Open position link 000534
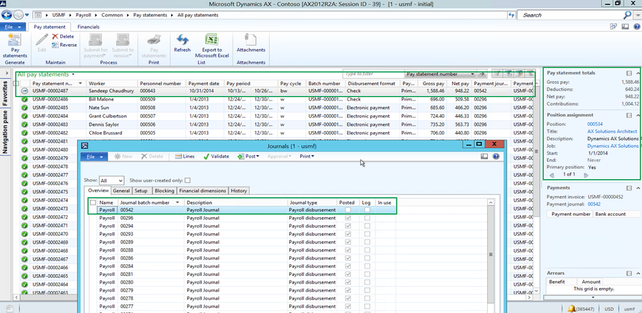Screen dimensions: 642x313 point(594,124)
